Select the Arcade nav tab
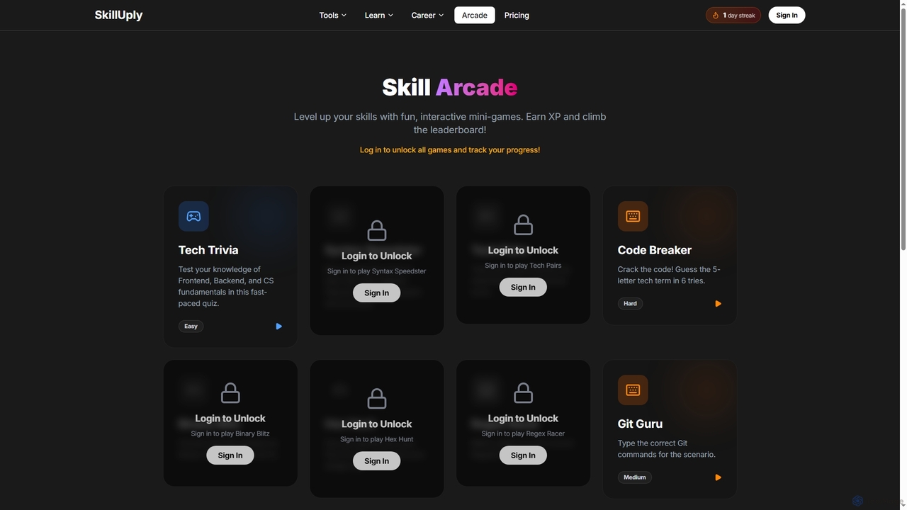Screen dimensions: 907x510 point(475,15)
